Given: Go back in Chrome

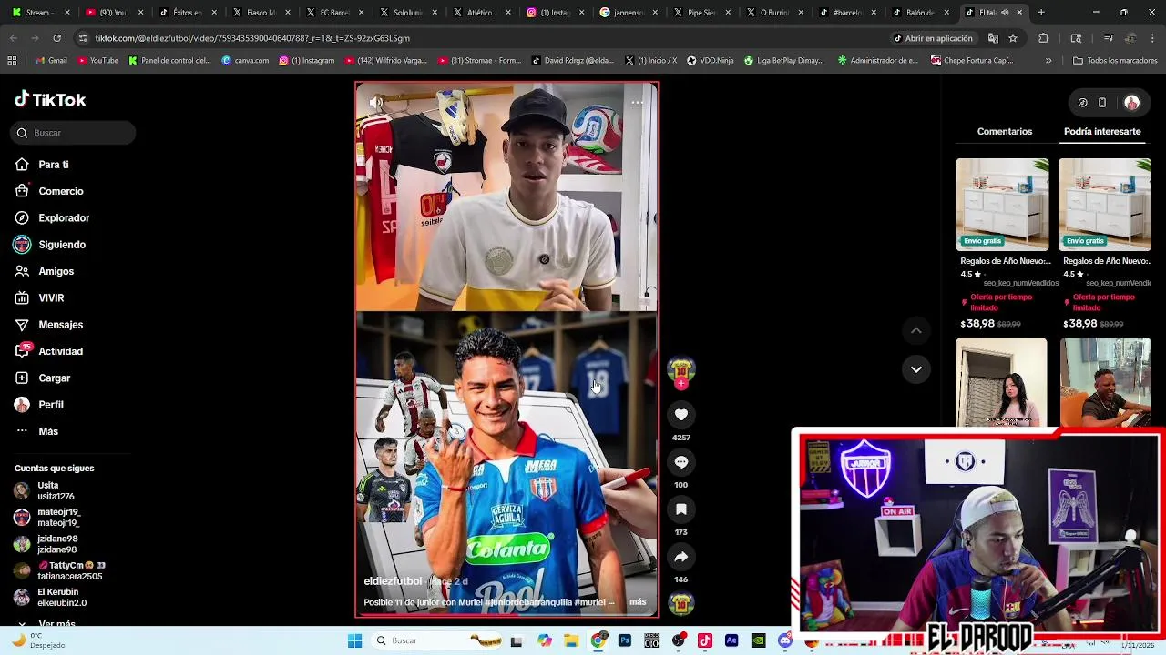Looking at the screenshot, I should click(14, 38).
